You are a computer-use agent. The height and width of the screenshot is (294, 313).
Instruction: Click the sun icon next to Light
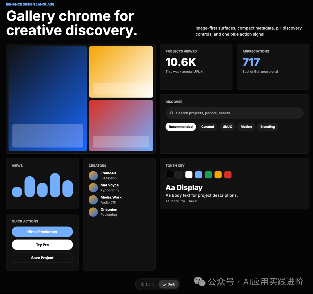point(142,284)
